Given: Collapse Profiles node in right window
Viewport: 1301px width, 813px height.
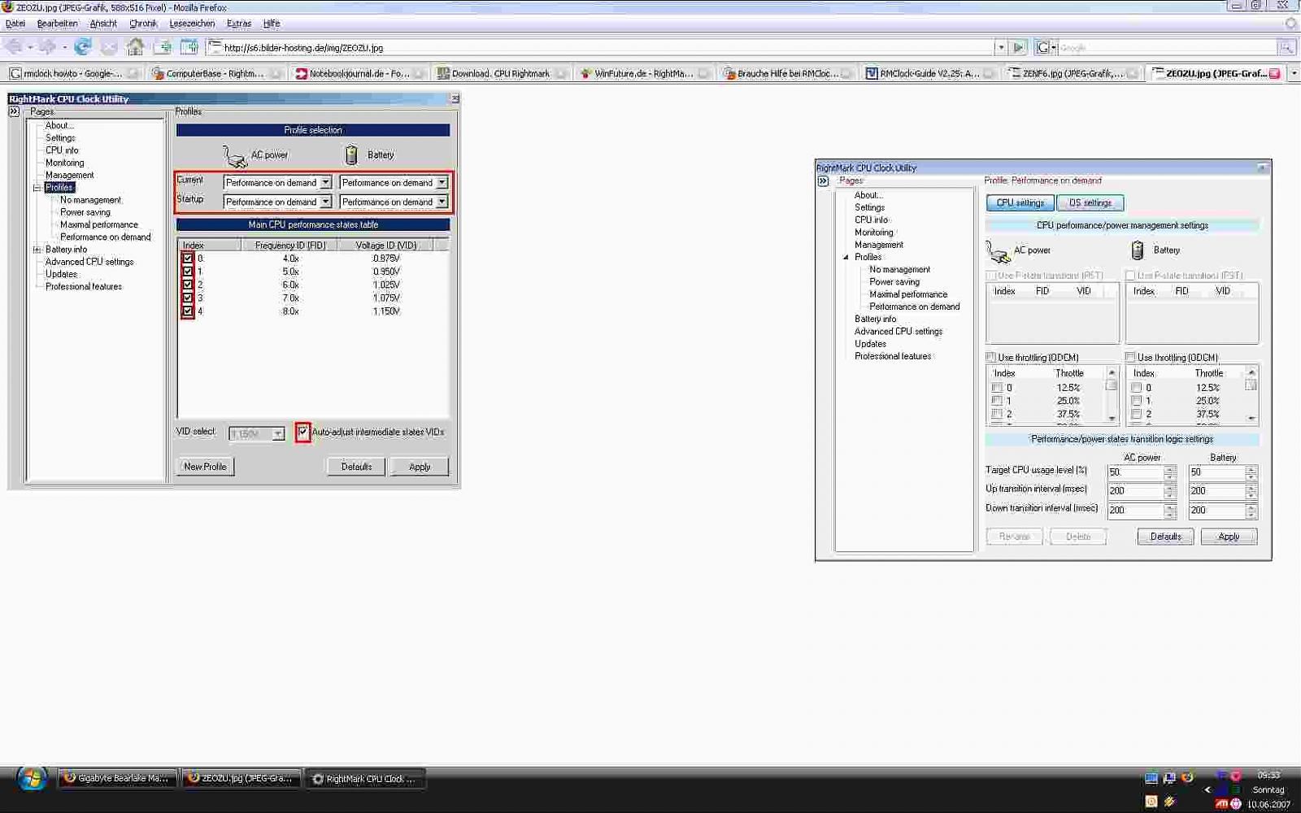Looking at the screenshot, I should point(846,258).
